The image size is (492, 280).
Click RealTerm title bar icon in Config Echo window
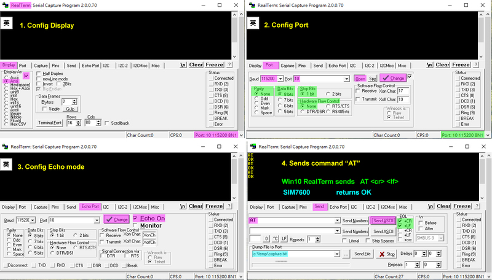pyautogui.click(x=5, y=146)
